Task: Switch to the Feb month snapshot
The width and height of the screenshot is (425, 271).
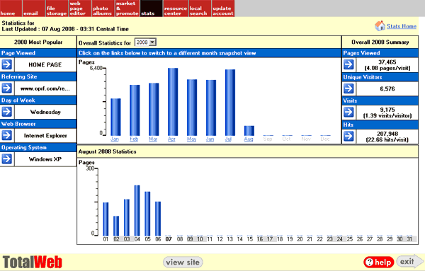Action: tap(134, 139)
